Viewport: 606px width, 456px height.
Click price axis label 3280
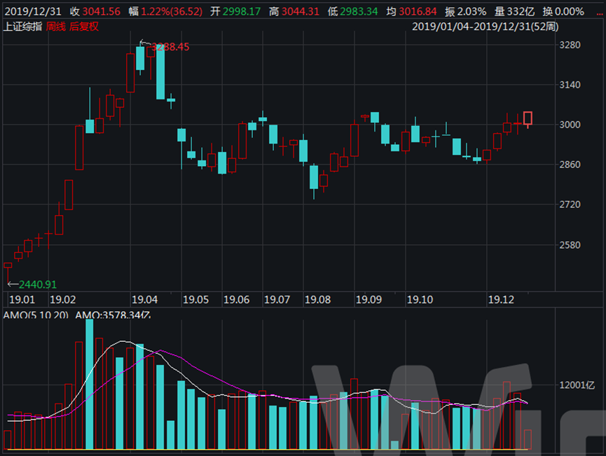(570, 45)
